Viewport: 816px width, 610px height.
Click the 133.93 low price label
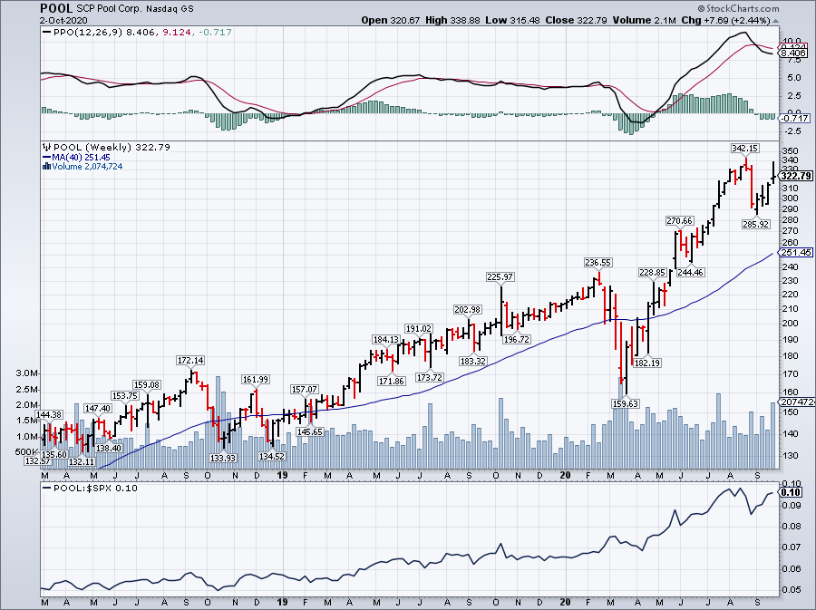point(223,458)
